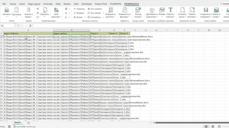Screen dimensions: 229x128
Task: Click inside the formula bar input
Action: pos(131,26)
